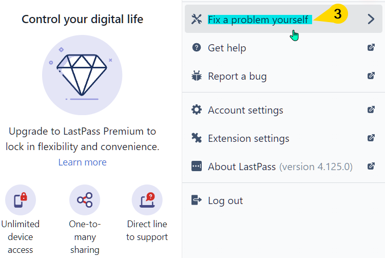Select the Fix a problem yourself menu item
The width and height of the screenshot is (385, 258).
pos(283,19)
